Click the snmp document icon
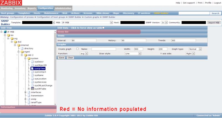The image size is (222, 118). [29, 99]
